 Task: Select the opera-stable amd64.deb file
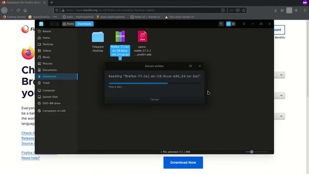(x=142, y=43)
